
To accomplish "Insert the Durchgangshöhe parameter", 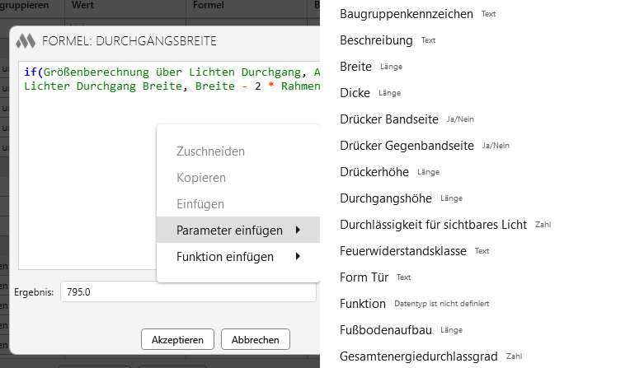I will [388, 198].
